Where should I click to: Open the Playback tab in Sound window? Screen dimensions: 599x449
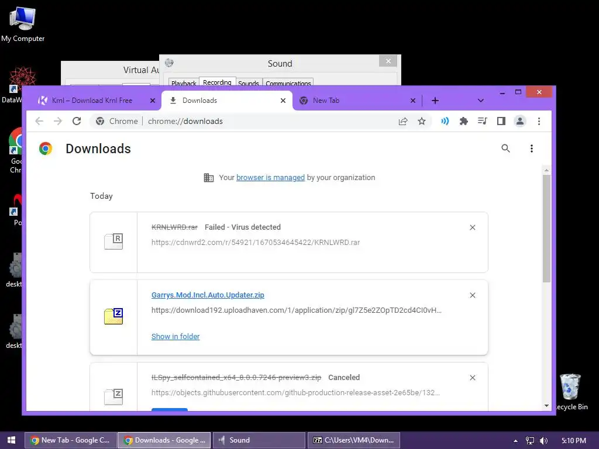[184, 83]
